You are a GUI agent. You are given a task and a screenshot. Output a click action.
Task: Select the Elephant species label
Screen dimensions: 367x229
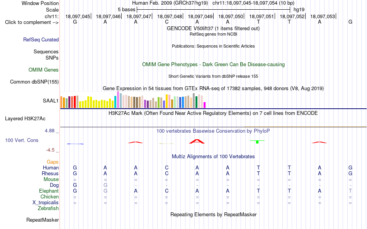click(49, 191)
